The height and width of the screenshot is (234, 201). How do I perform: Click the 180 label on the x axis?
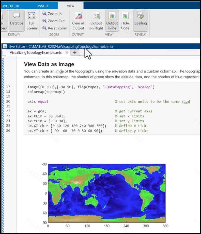click(x=107, y=226)
